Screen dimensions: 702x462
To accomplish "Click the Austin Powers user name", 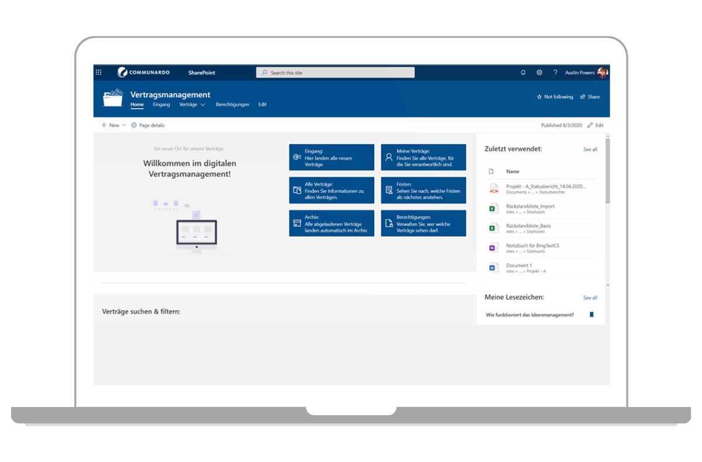I will point(580,73).
